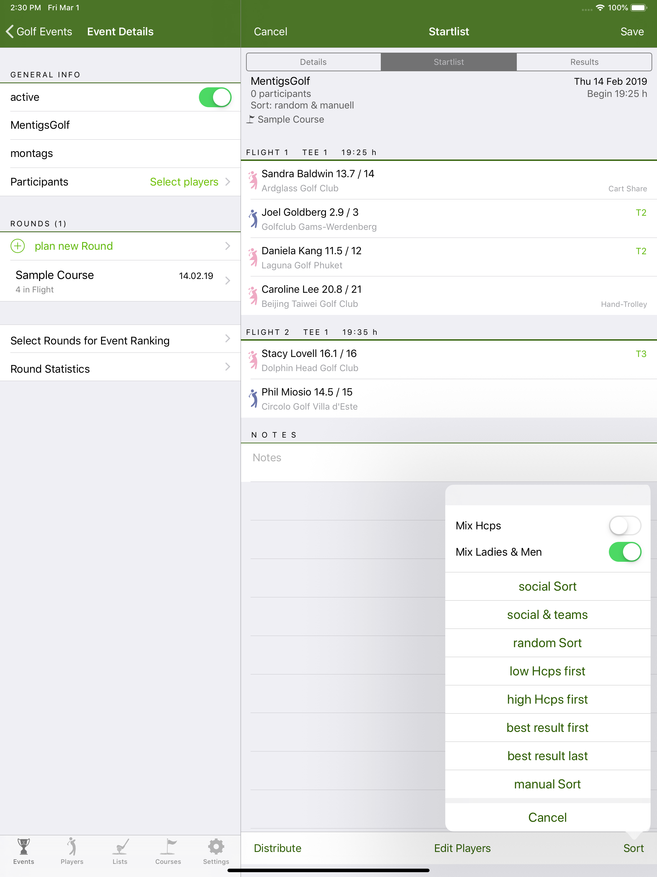Tap the T2 tee label for Joel Goldberg
This screenshot has height=877, width=657.
point(641,213)
